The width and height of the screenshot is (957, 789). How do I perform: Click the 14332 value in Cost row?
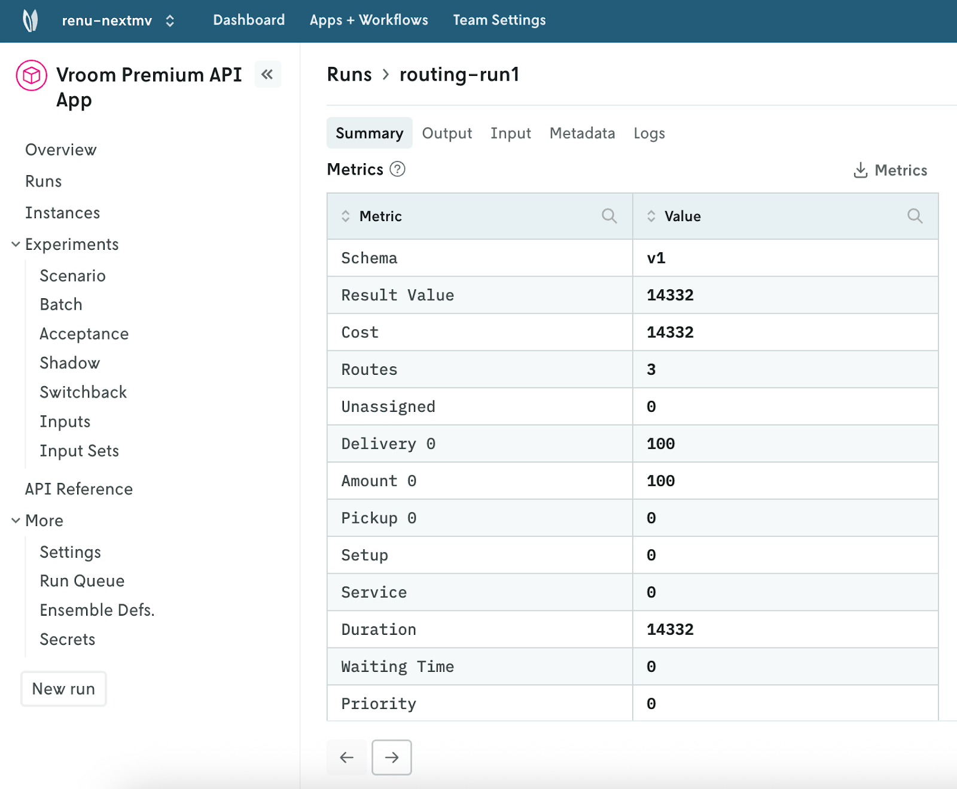(x=670, y=332)
